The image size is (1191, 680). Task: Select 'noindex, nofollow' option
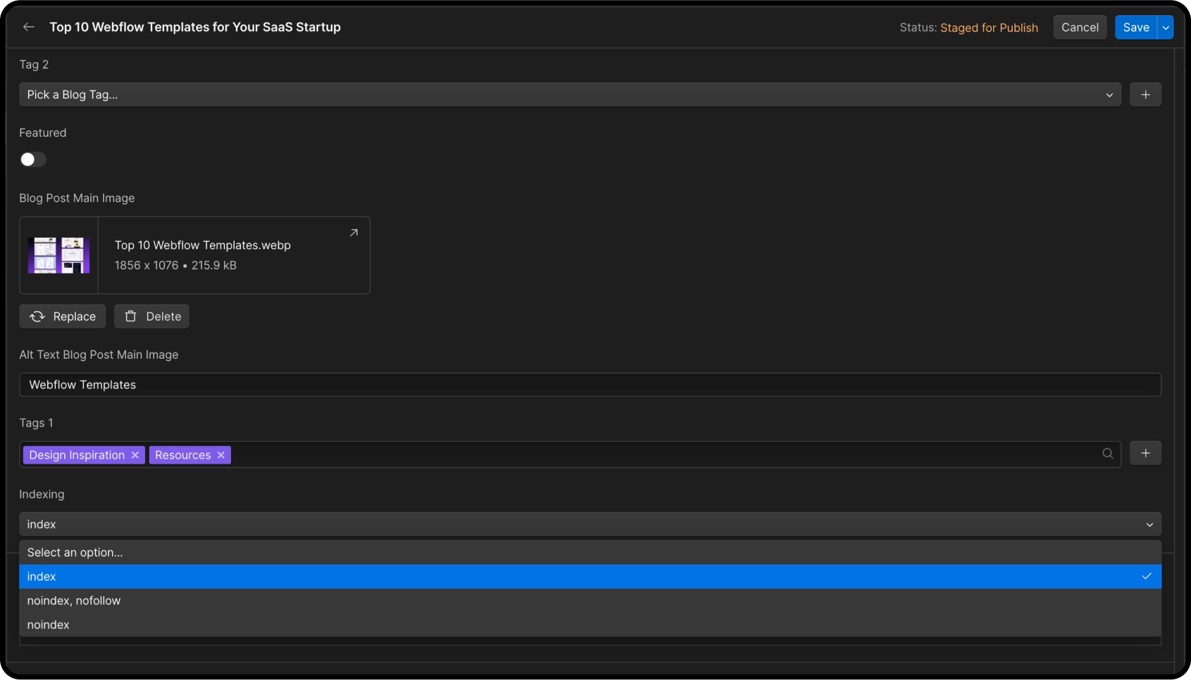[x=590, y=600]
